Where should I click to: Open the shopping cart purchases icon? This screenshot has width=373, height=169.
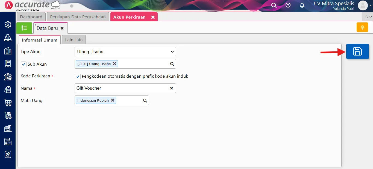(x=7, y=103)
